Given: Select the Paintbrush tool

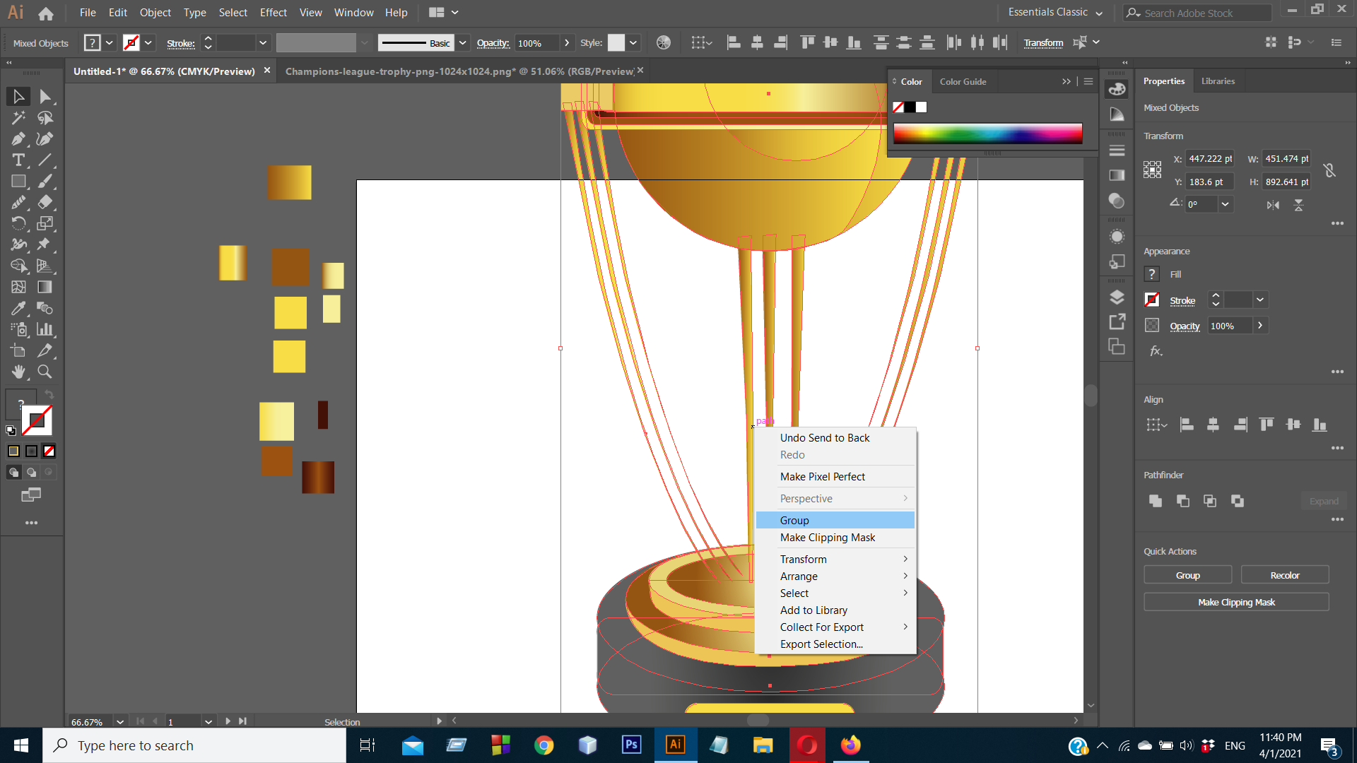Looking at the screenshot, I should [45, 181].
